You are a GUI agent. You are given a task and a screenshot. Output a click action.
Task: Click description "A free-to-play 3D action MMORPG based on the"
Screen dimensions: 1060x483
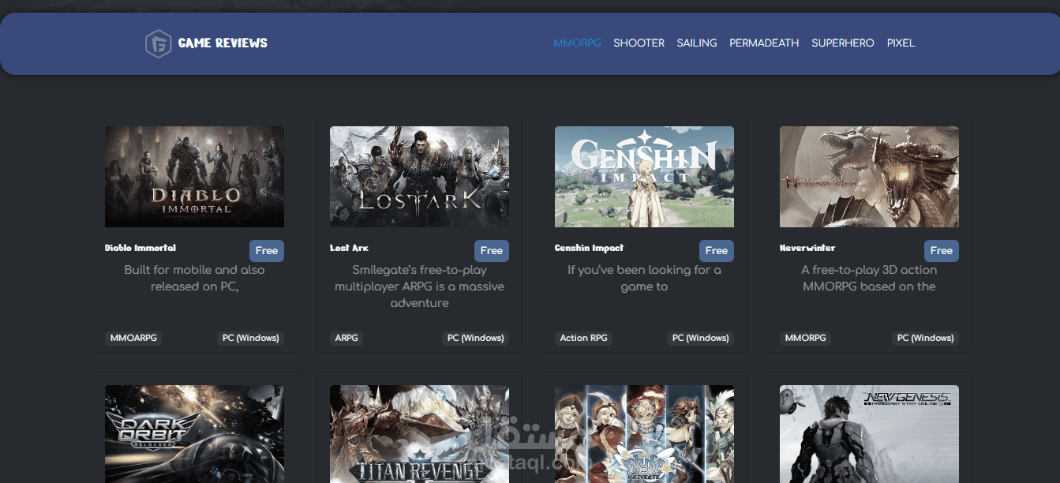point(869,278)
